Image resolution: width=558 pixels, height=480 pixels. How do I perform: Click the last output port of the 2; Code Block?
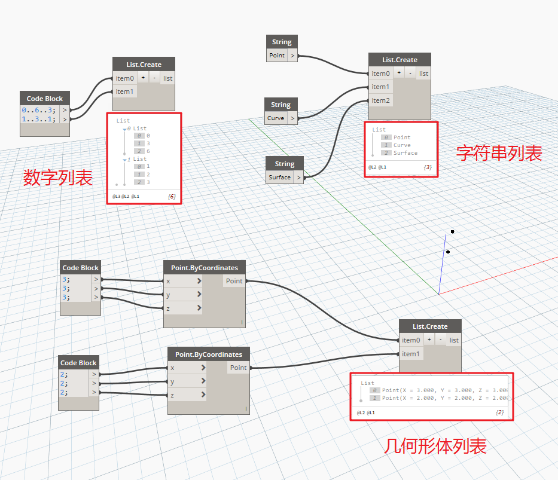[x=94, y=392]
